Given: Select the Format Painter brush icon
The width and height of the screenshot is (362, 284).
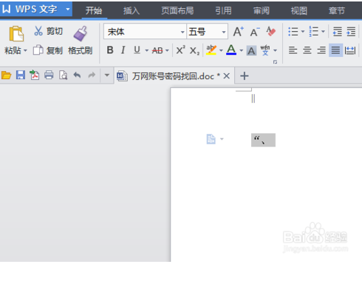Looking at the screenshot, I should click(81, 33).
